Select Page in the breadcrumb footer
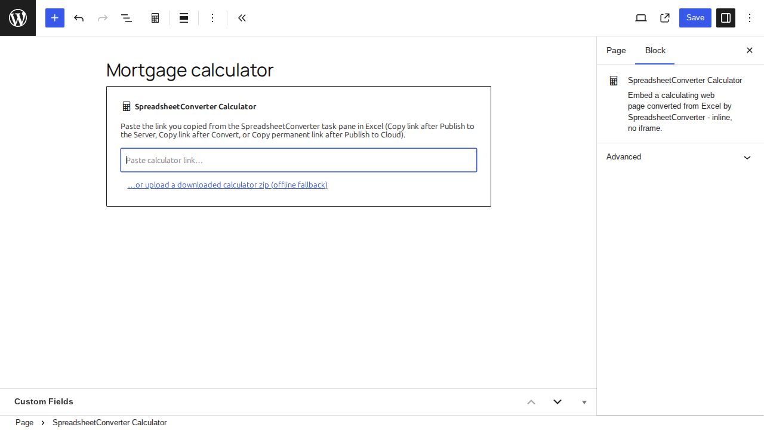The height and width of the screenshot is (430, 764). pos(24,423)
